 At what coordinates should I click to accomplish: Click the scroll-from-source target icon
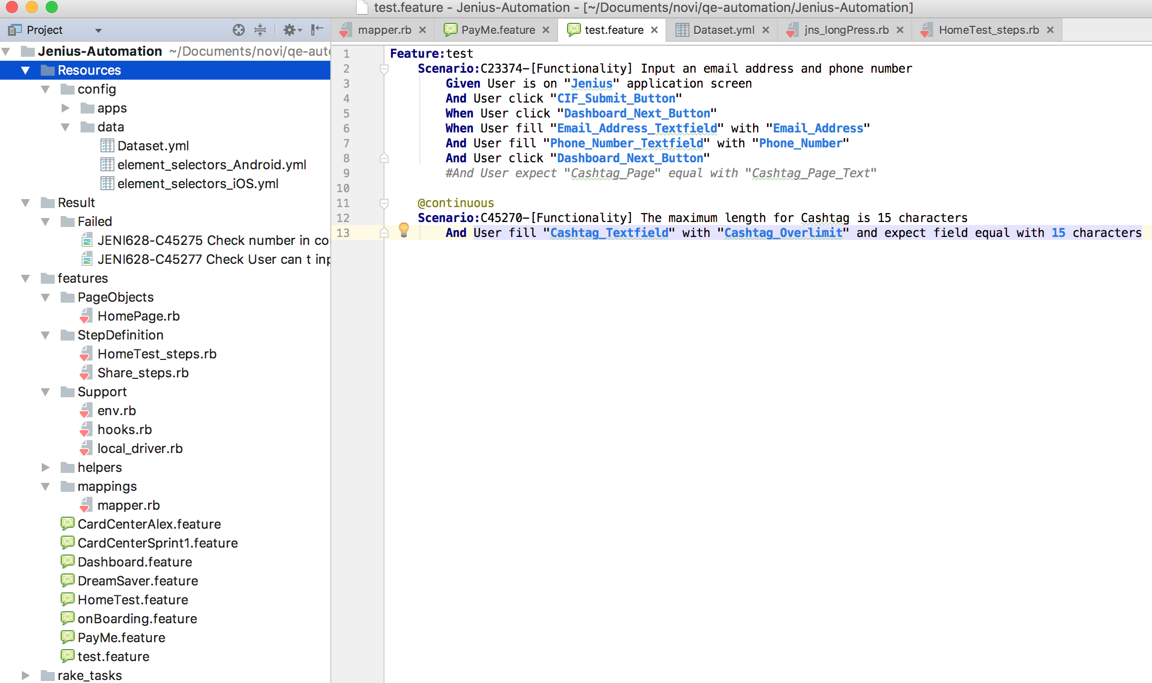pyautogui.click(x=238, y=30)
